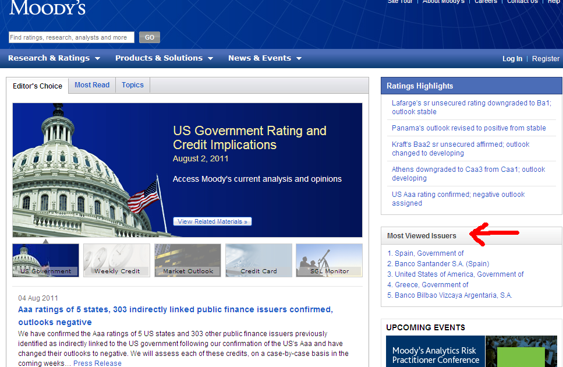The height and width of the screenshot is (367, 563).
Task: Open Kraft's Baa2 sr unsecured affirmed link
Action: [461, 149]
